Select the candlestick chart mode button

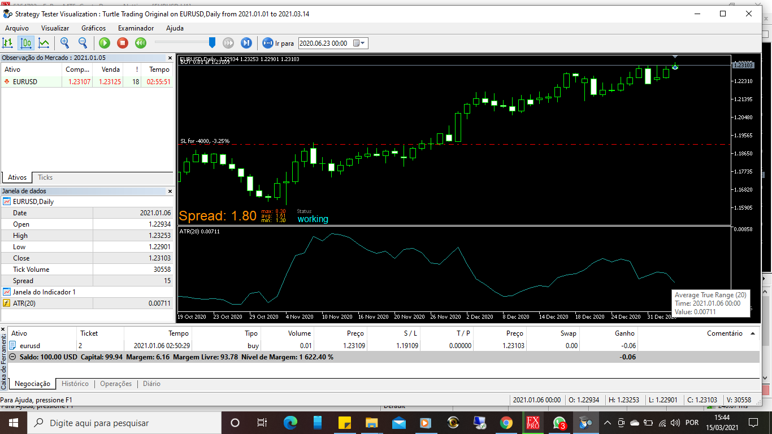(26, 43)
